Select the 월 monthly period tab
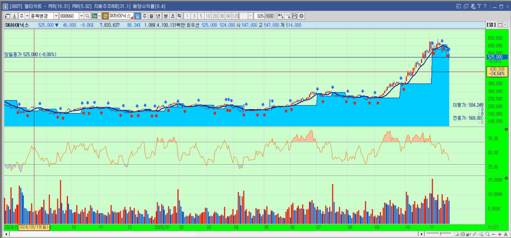The image size is (511, 238). tap(151, 16)
